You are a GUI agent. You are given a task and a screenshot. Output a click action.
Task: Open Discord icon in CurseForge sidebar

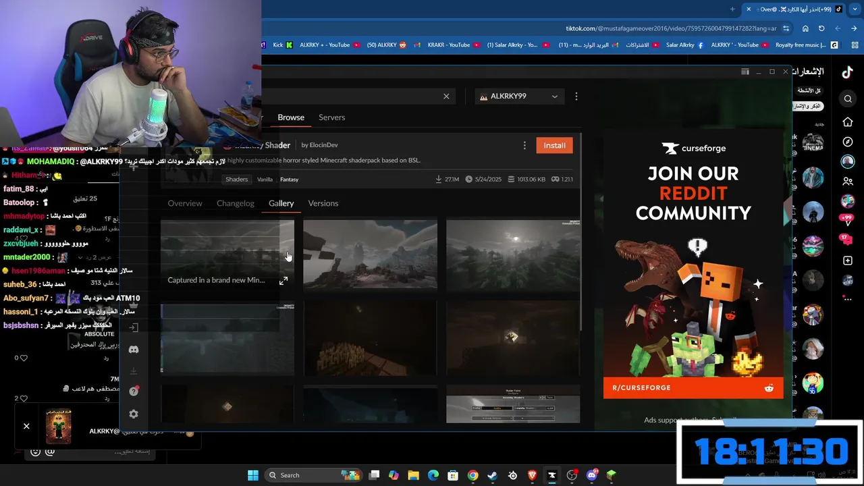134,350
